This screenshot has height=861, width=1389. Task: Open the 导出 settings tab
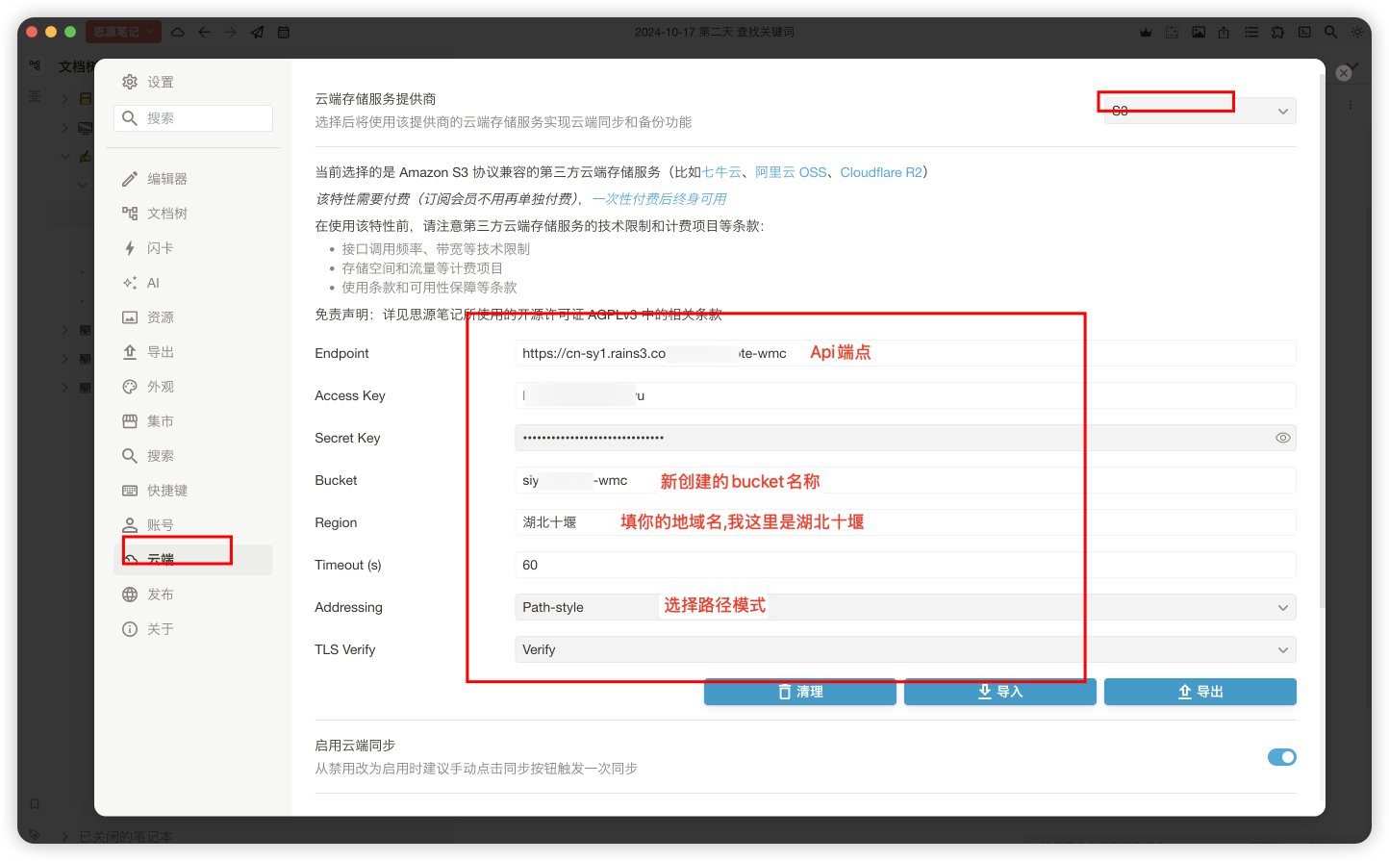193,352
